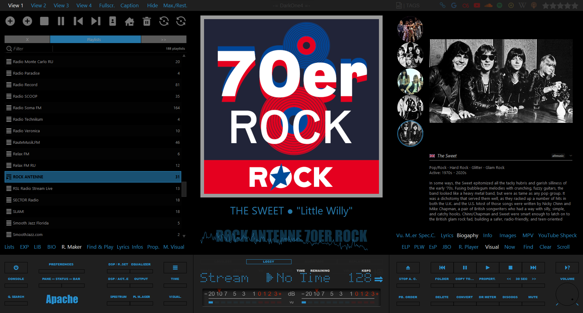This screenshot has height=313, width=583.
Task: Select the LIB tab under the playlist list
Action: (37, 247)
